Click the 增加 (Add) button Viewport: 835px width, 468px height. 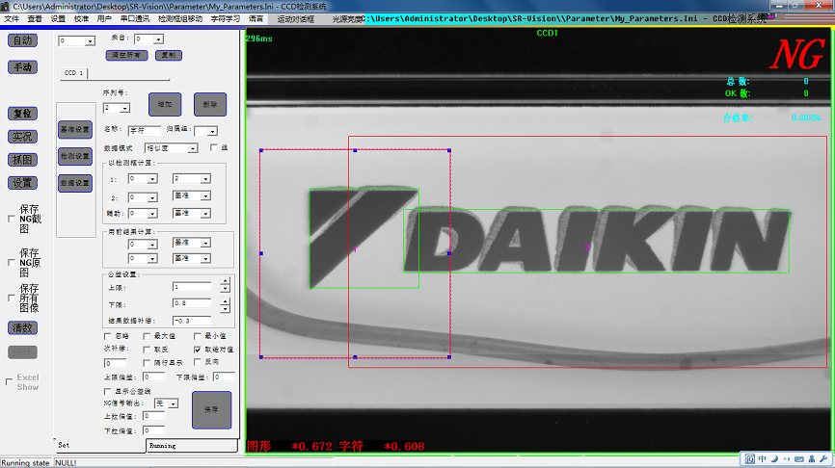(x=164, y=104)
